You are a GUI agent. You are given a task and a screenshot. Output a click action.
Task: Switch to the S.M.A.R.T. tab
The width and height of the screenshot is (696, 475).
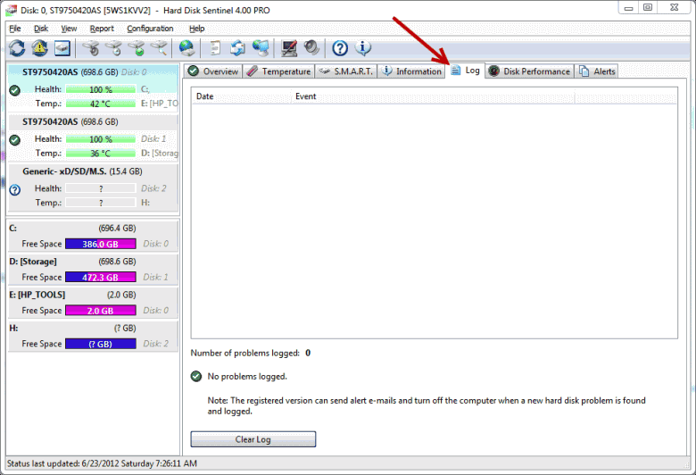346,71
